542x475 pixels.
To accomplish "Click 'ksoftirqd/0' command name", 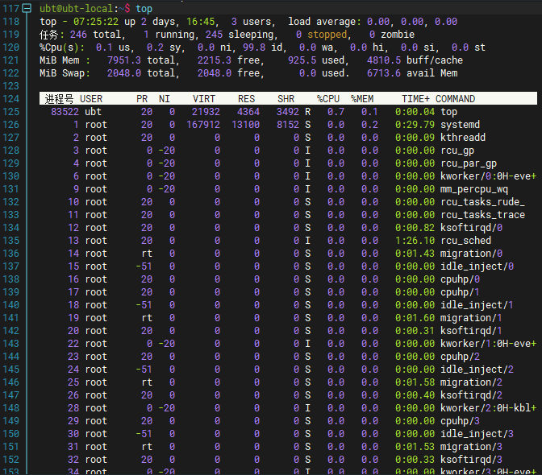I will tap(472, 228).
